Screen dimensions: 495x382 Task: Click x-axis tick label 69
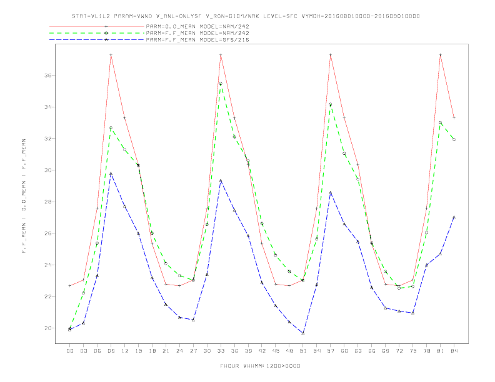click(x=386, y=351)
